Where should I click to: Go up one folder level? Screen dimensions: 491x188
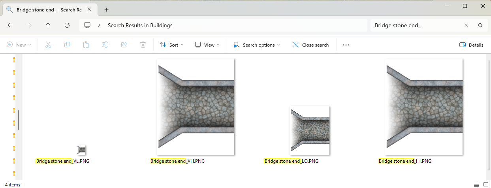[48, 25]
